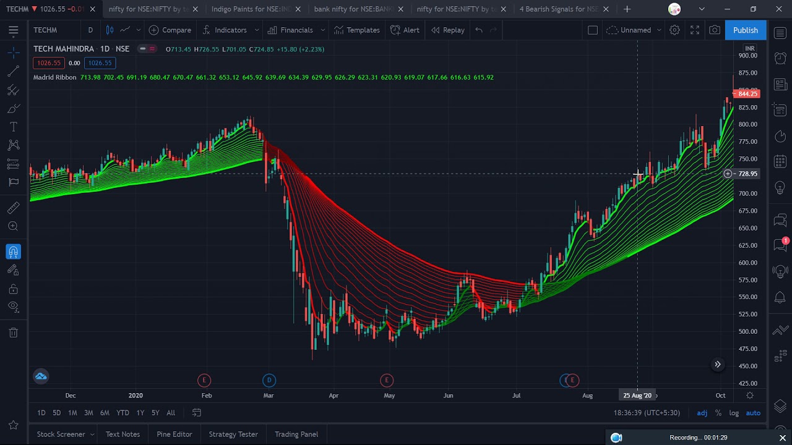Select the YTD time range
The width and height of the screenshot is (792, 445).
[x=123, y=413]
